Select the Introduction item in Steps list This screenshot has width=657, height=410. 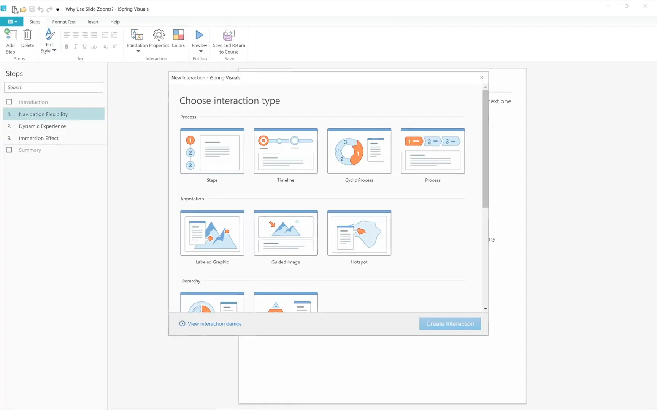54,102
